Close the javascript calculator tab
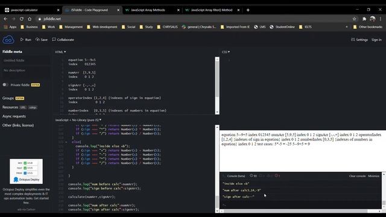 58,10
